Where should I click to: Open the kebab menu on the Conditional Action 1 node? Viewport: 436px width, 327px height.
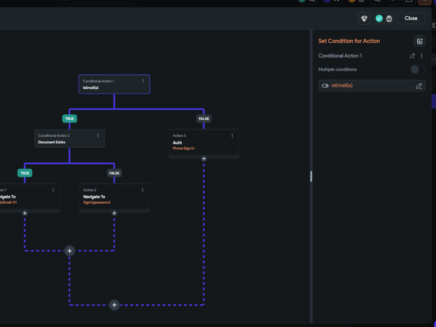[143, 81]
